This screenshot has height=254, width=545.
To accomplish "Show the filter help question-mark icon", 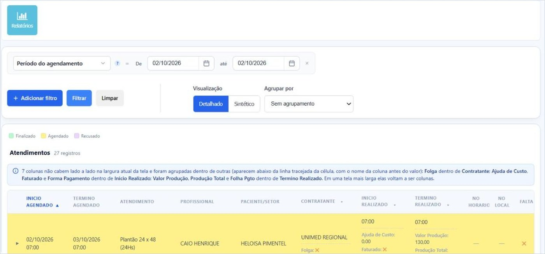I will pos(118,64).
